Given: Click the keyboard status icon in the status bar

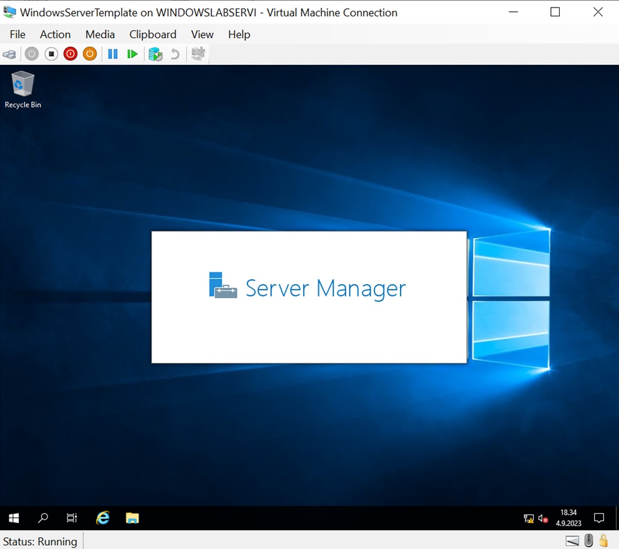Looking at the screenshot, I should tap(572, 540).
